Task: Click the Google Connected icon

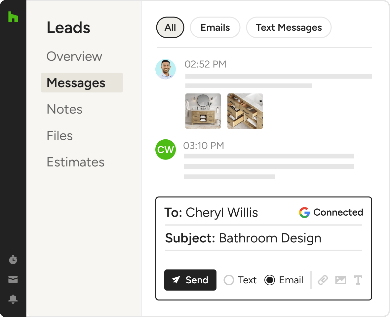Action: point(304,212)
